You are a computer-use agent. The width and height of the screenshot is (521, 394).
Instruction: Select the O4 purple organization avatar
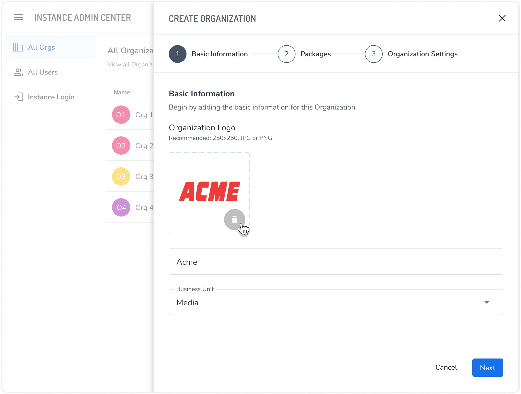point(121,207)
